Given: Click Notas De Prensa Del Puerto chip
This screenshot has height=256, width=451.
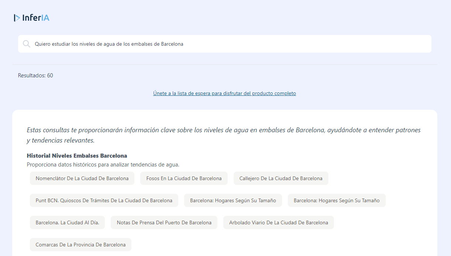Looking at the screenshot, I should pyautogui.click(x=164, y=222).
